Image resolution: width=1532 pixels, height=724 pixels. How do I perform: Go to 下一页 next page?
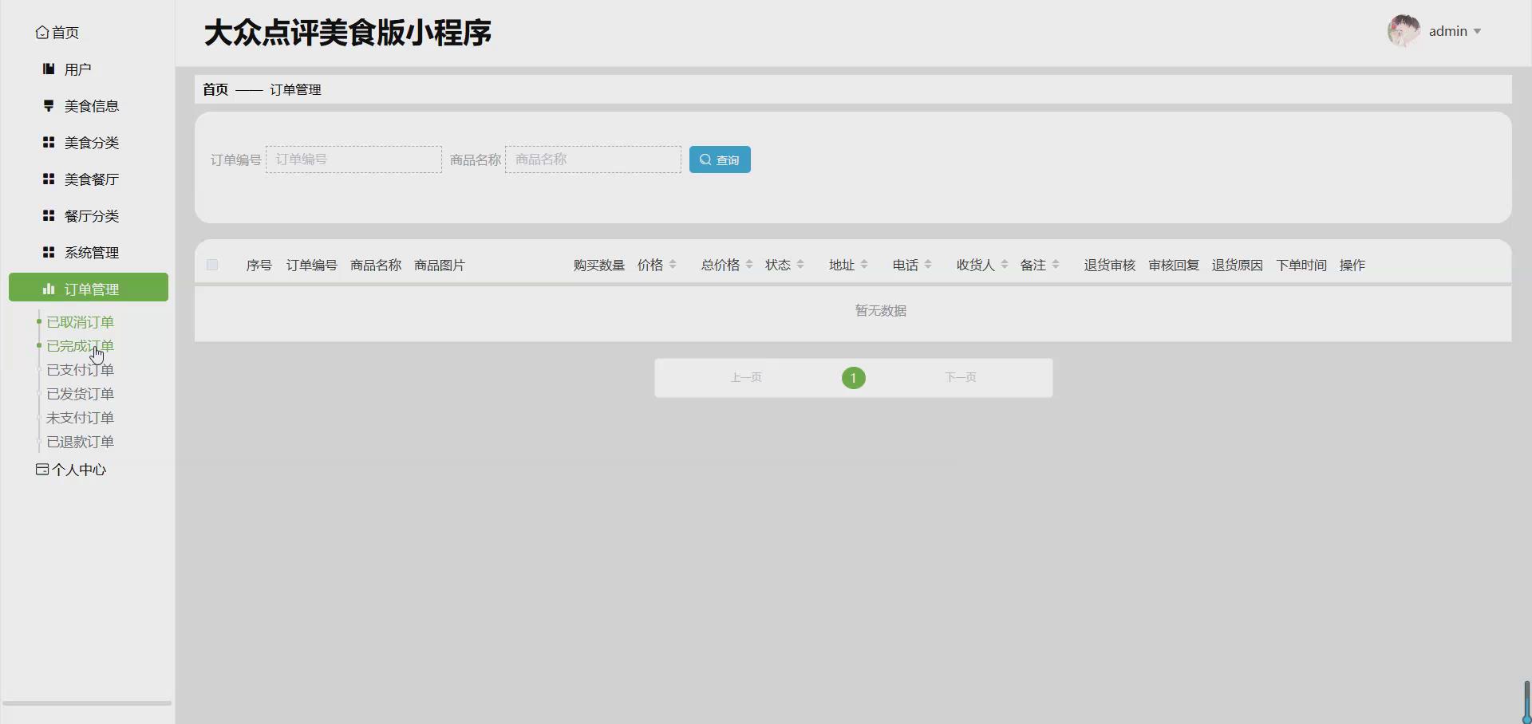pyautogui.click(x=960, y=377)
